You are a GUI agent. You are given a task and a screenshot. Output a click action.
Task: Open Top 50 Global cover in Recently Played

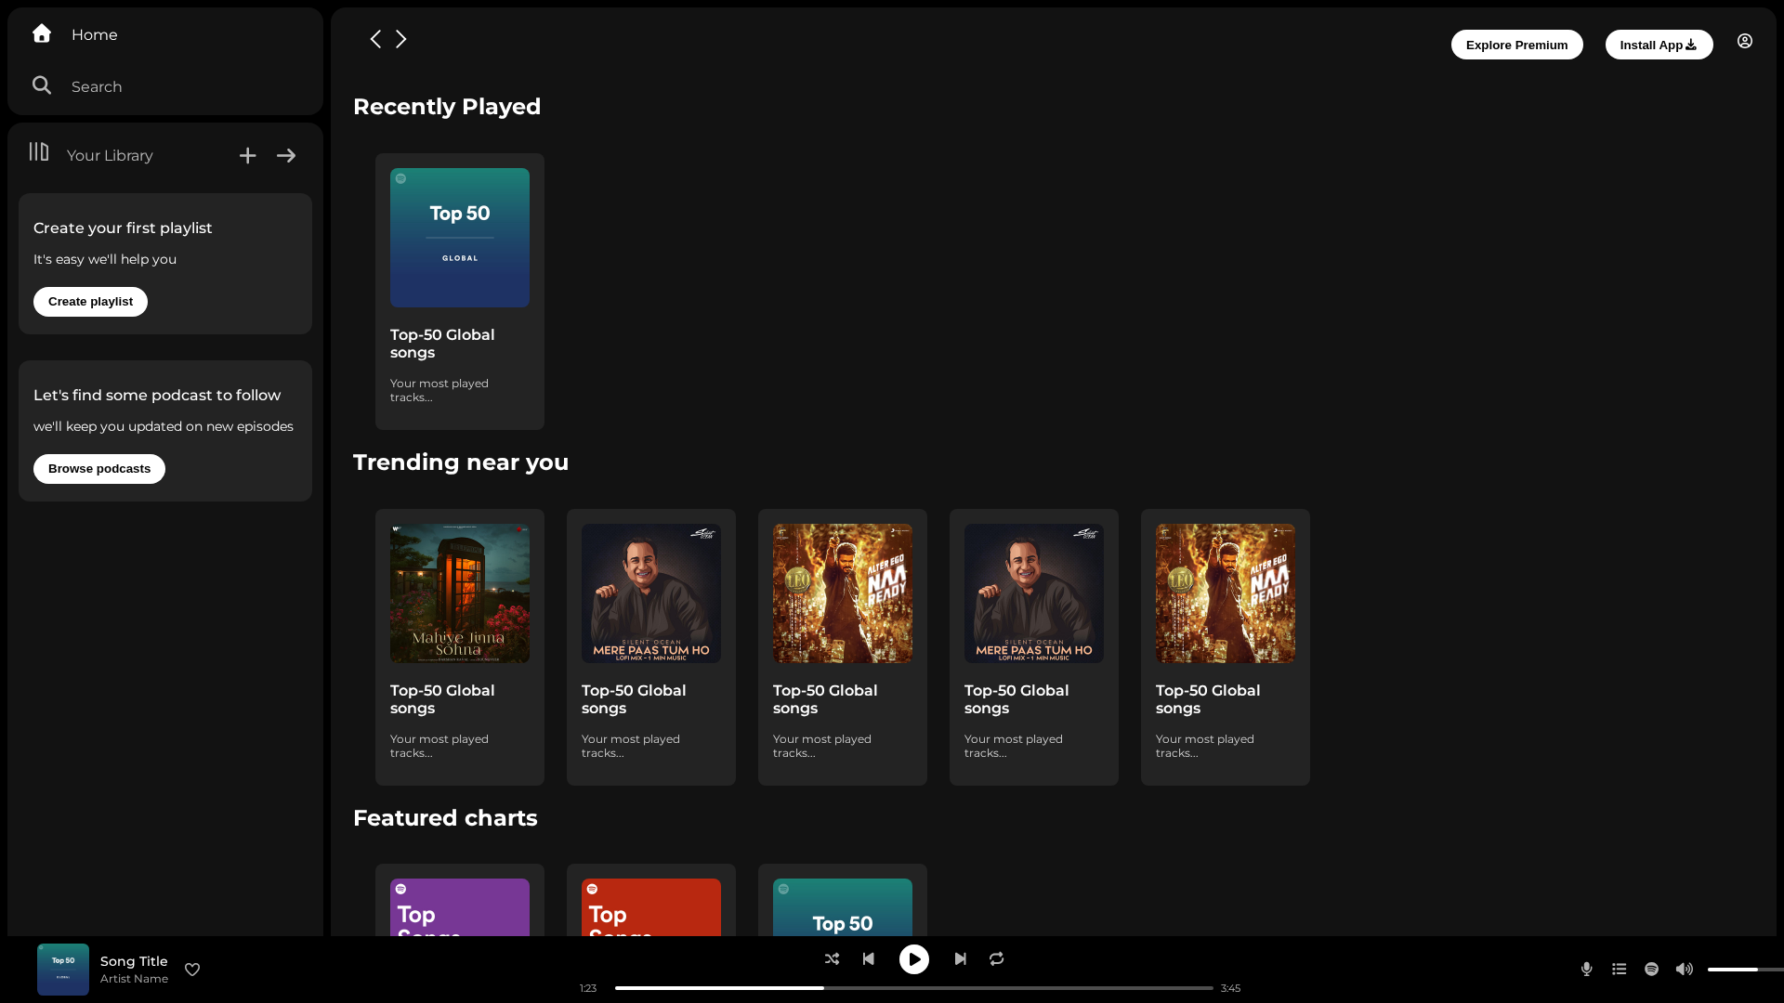click(460, 238)
